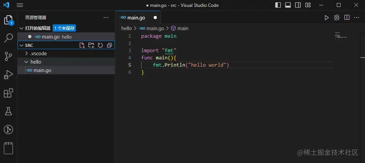
Task: Collapse the SRC folder section
Action: click(21, 45)
